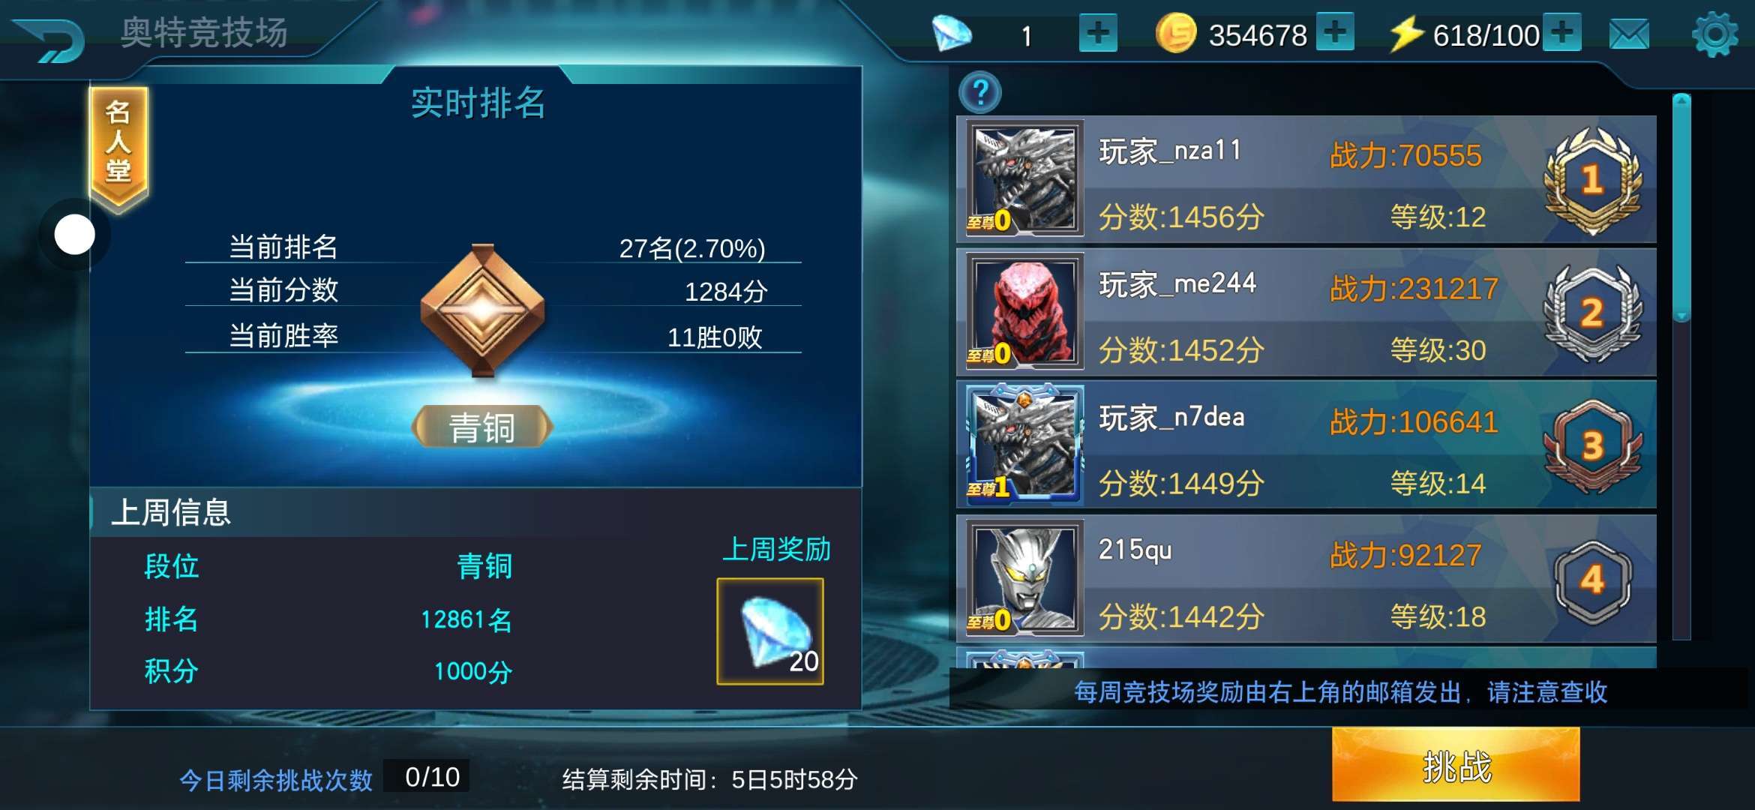Open the mailbox envelope icon

coord(1629,34)
